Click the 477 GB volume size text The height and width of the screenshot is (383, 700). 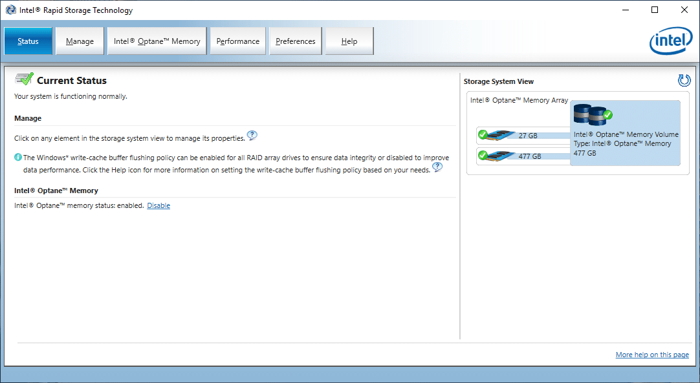[x=585, y=153]
